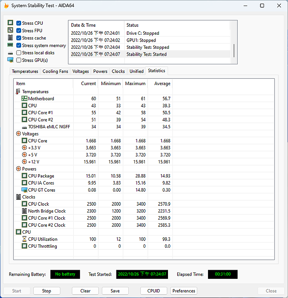Switch to the Temperatures tab

tap(25, 71)
